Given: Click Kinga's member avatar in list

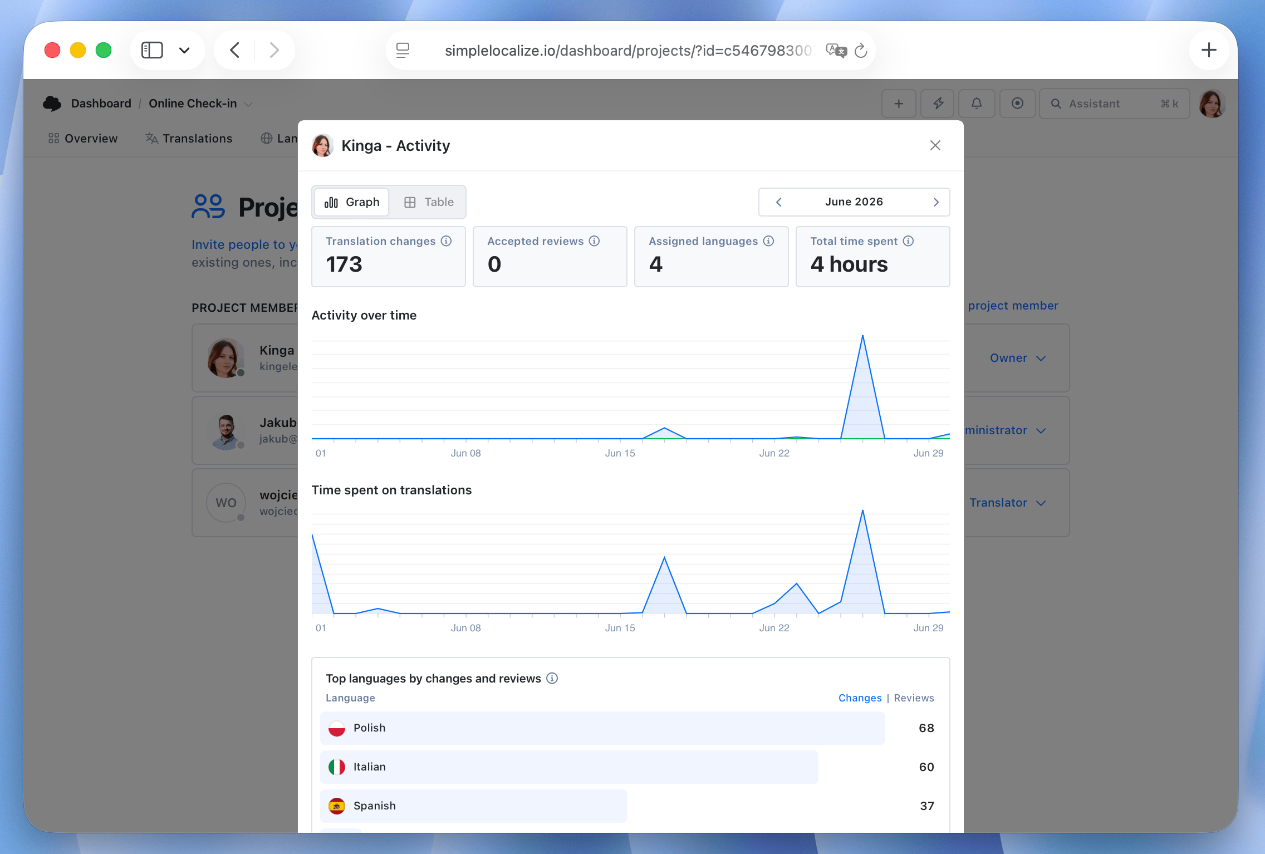Looking at the screenshot, I should click(x=226, y=358).
